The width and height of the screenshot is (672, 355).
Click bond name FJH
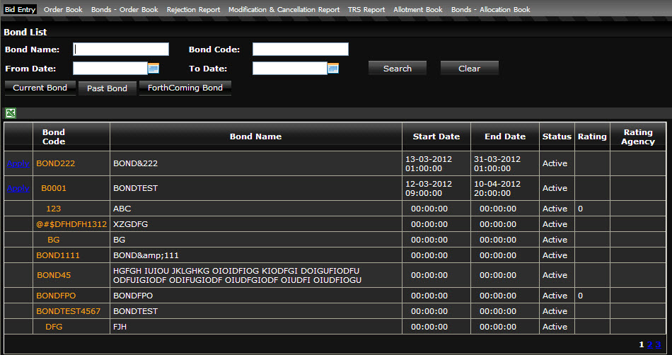[120, 326]
